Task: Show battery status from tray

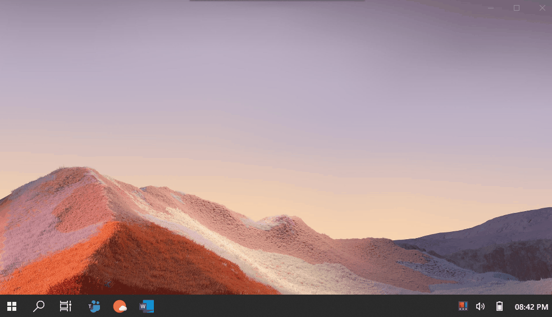Action: coord(499,306)
